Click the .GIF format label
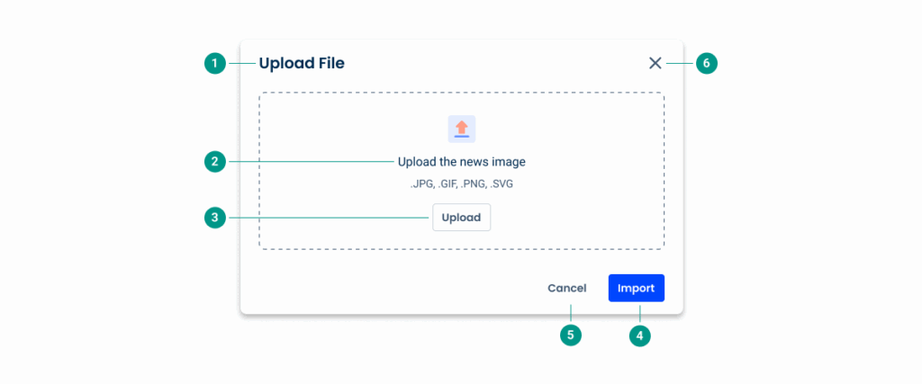Screen dimensions: 922x384 447,184
